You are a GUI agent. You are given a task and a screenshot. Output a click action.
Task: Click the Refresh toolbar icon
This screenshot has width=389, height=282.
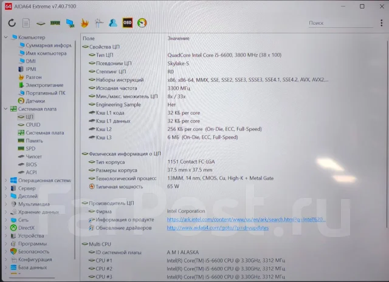[x=12, y=23]
